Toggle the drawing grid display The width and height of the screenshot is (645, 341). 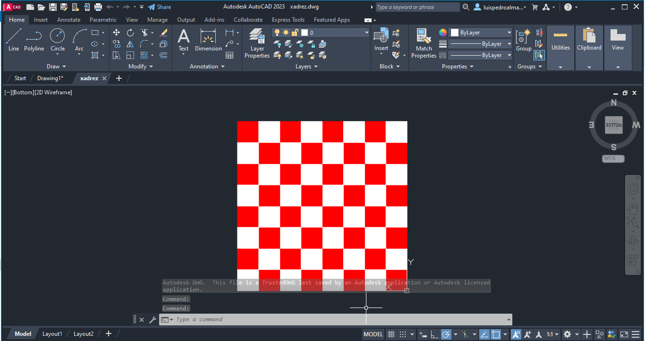pyautogui.click(x=391, y=334)
